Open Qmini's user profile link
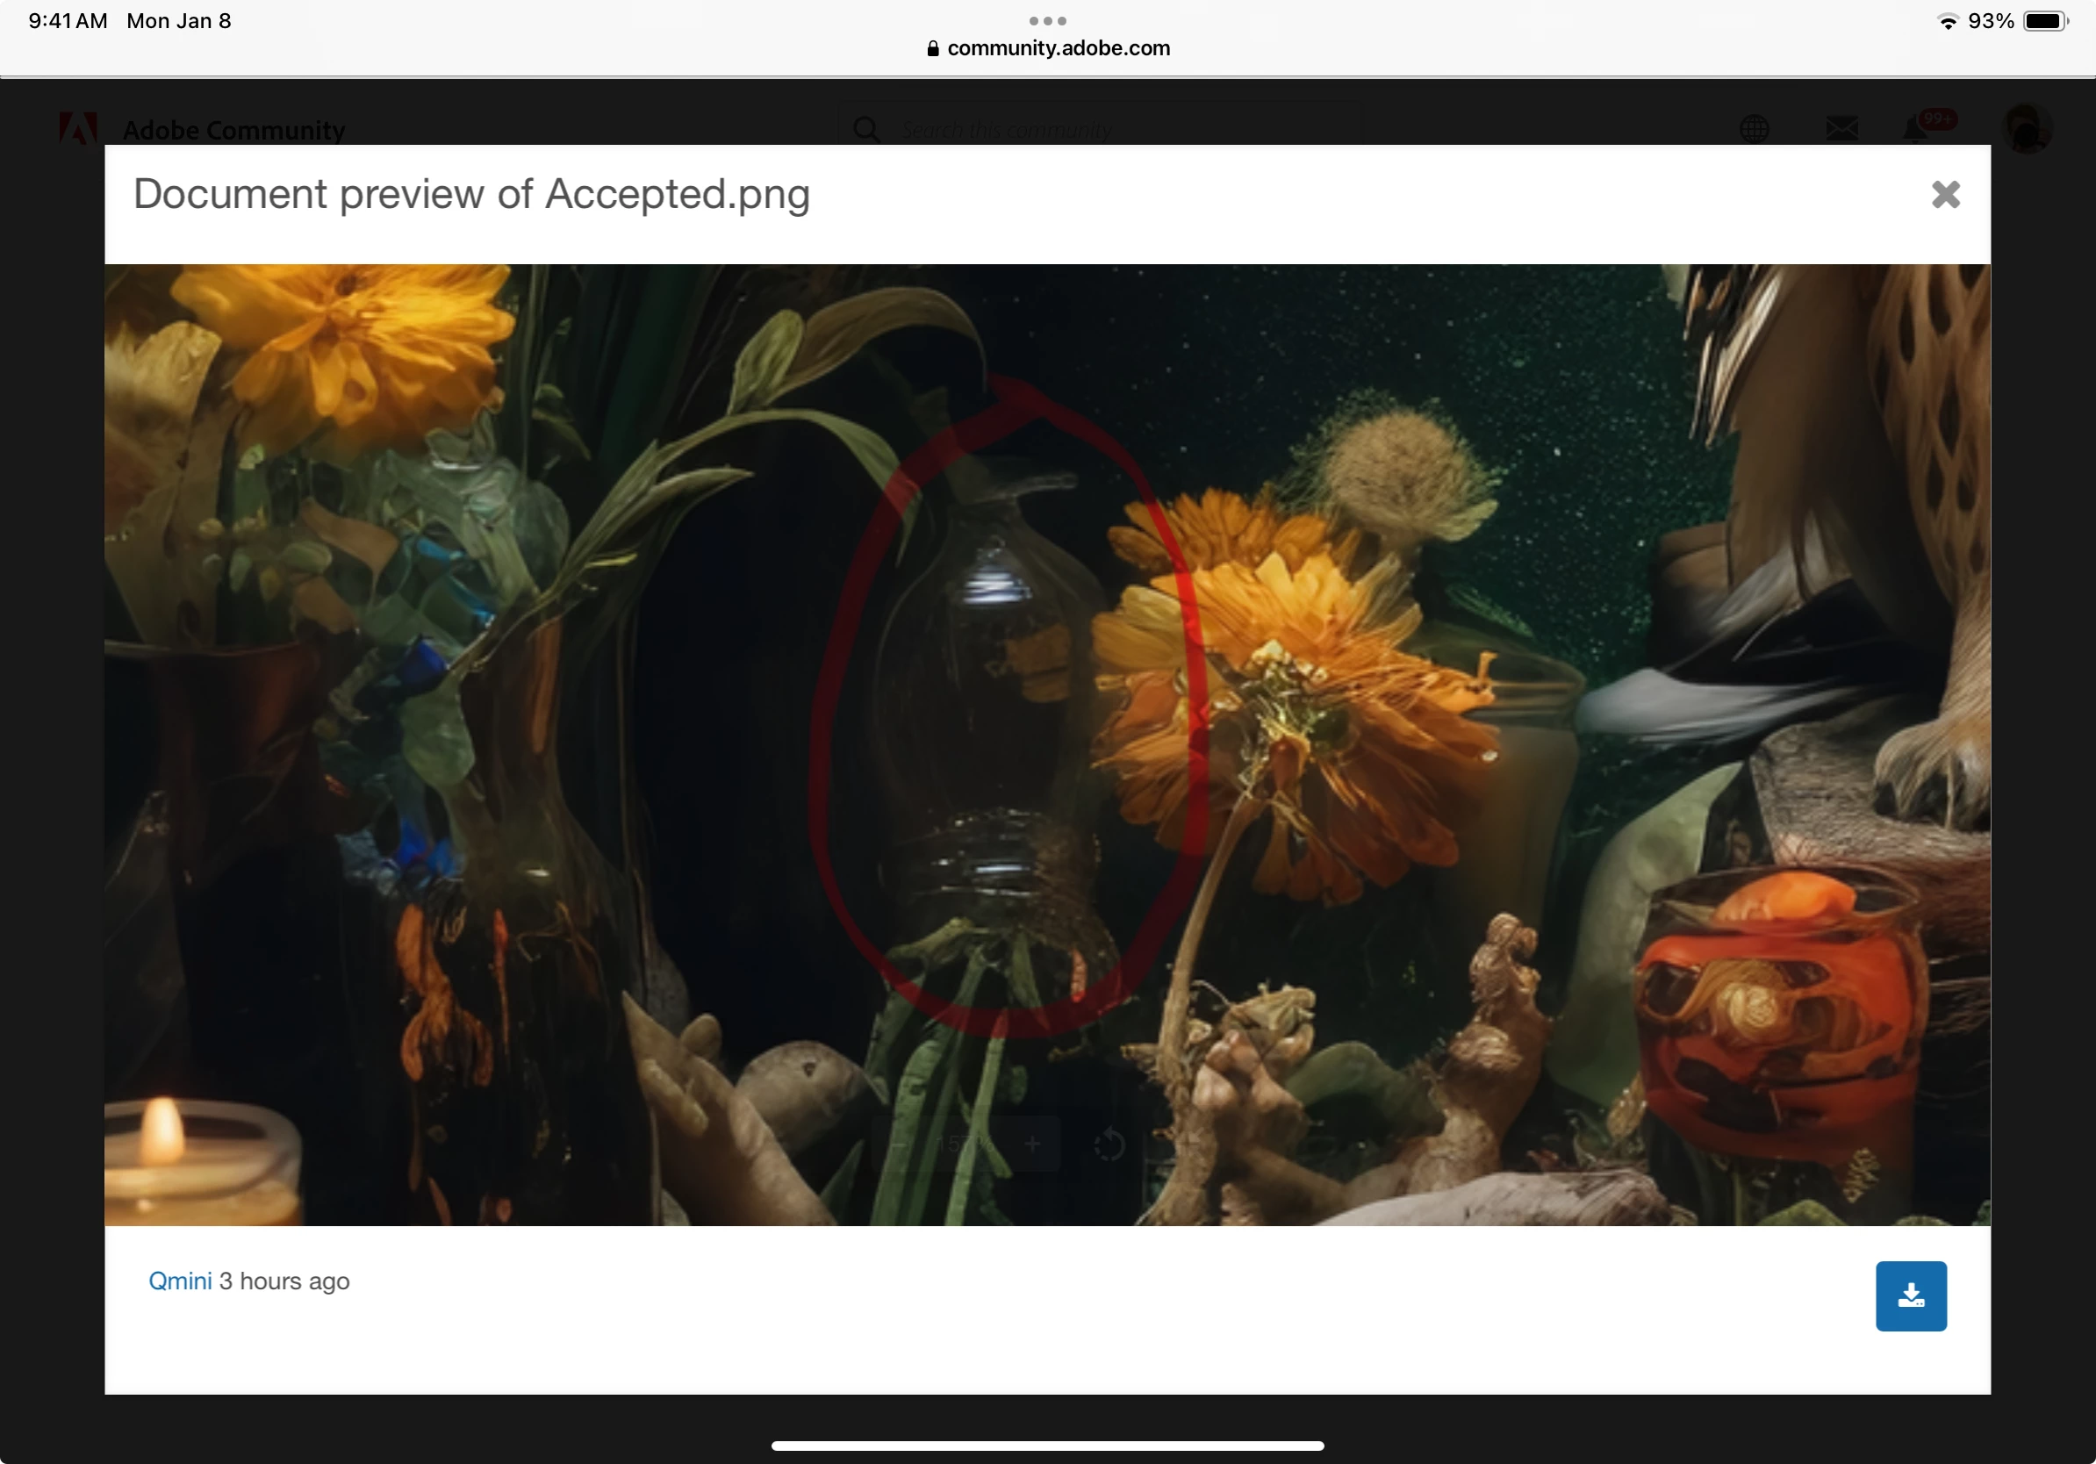Image resolution: width=2096 pixels, height=1464 pixels. click(x=180, y=1281)
